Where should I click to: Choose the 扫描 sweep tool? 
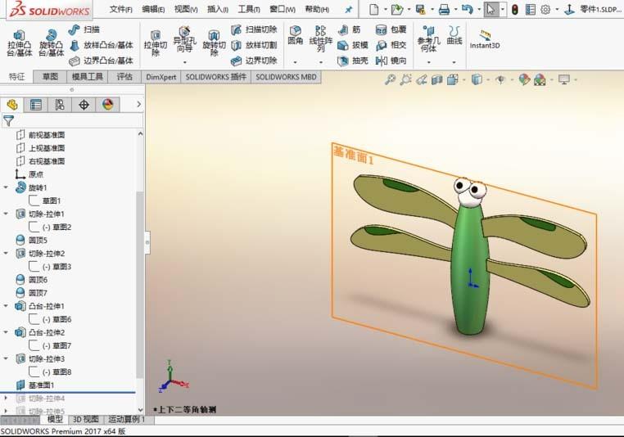pos(84,29)
